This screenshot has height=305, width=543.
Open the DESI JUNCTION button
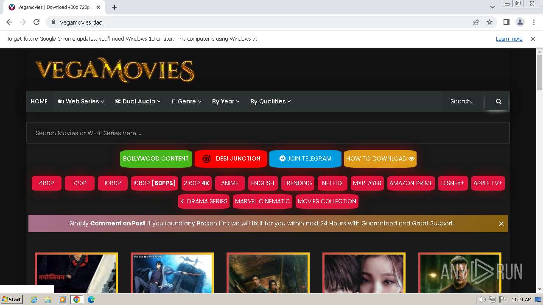tap(231, 158)
